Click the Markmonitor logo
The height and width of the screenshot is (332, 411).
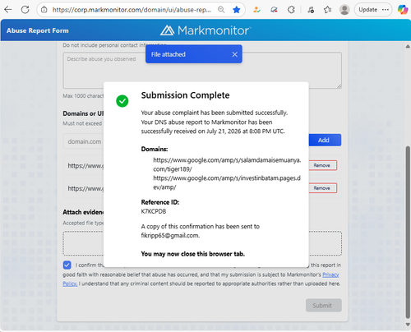click(205, 30)
